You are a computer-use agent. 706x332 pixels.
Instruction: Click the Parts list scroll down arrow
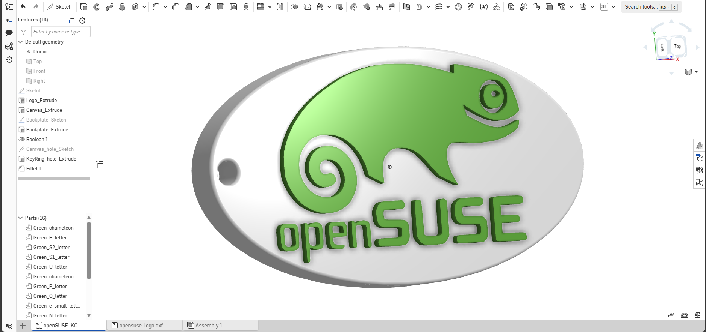coord(89,315)
